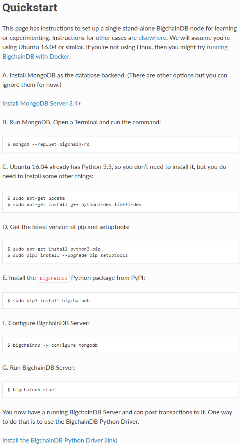Image resolution: width=240 pixels, height=446 pixels.
Task: Open the Install MongoDB Server 3.4+ link
Action: (42, 104)
